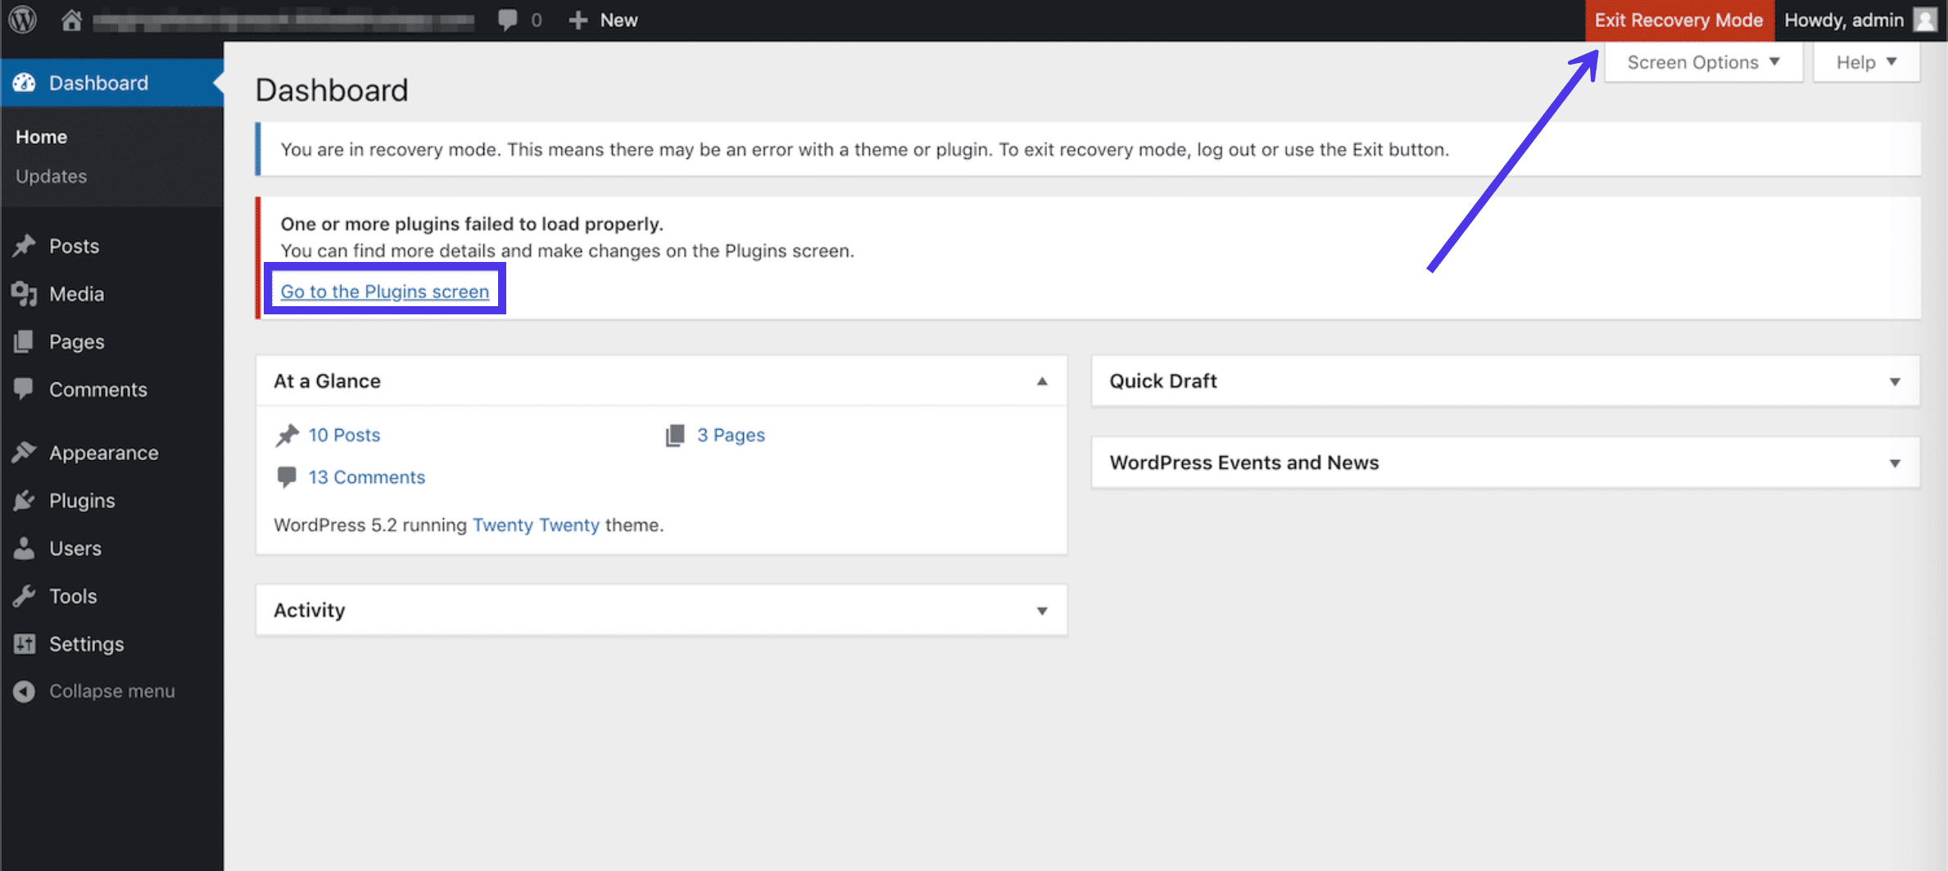The width and height of the screenshot is (1948, 871).
Task: Click the Exit Recovery Mode button
Action: pyautogui.click(x=1680, y=20)
